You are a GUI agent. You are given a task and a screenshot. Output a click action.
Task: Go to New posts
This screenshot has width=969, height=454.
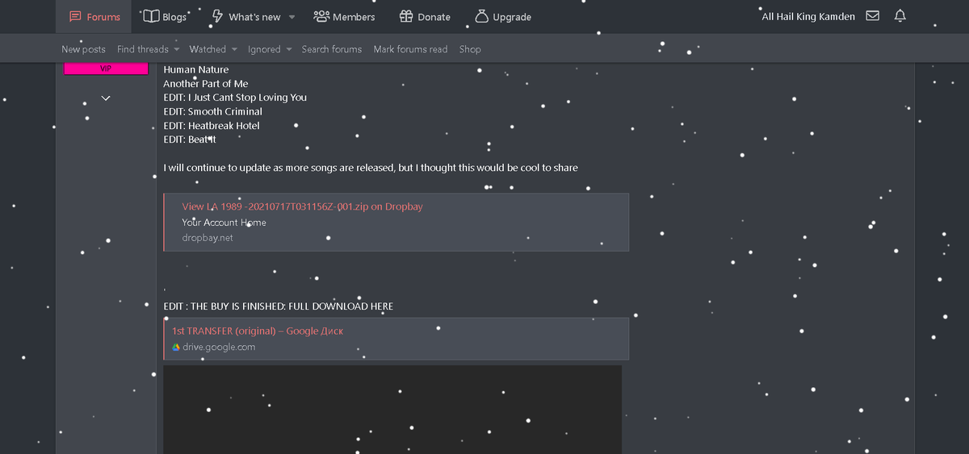(83, 49)
